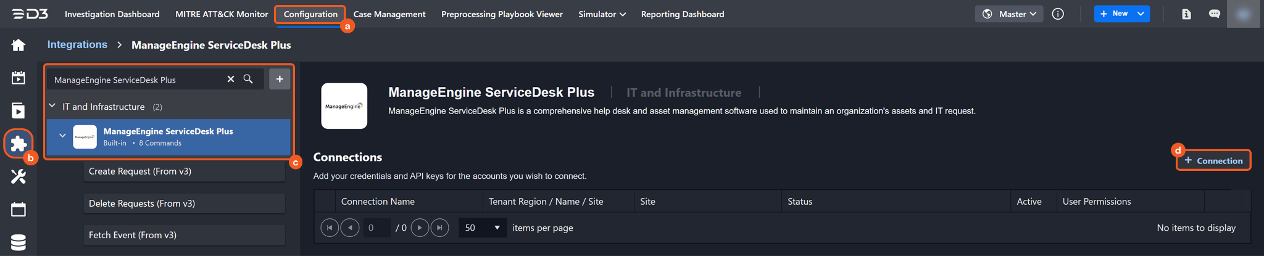Click the calendar icon in left sidebar
Screen dimensions: 1264x256
point(19,210)
